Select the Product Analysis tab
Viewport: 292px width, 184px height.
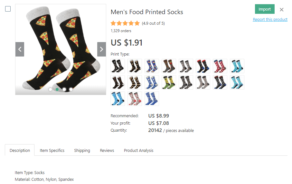coord(138,150)
